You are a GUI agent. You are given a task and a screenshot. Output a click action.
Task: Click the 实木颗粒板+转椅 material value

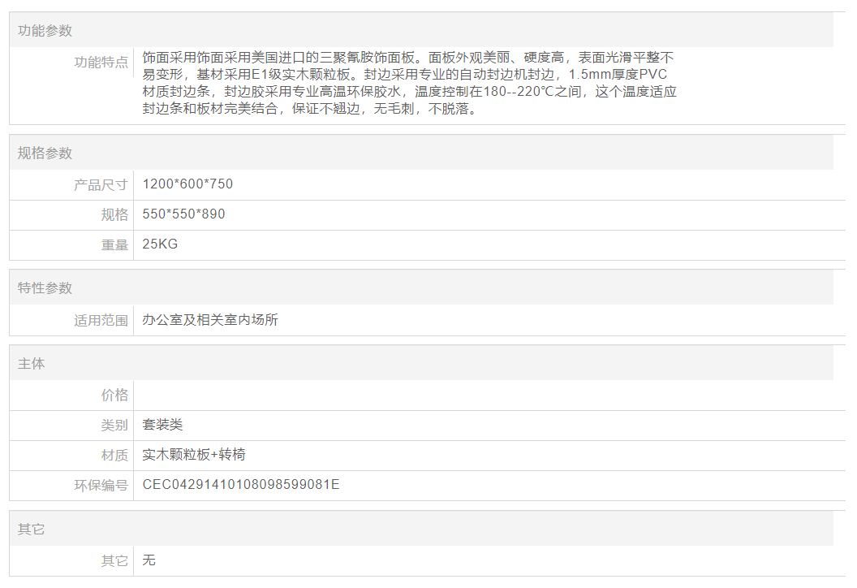pos(194,455)
